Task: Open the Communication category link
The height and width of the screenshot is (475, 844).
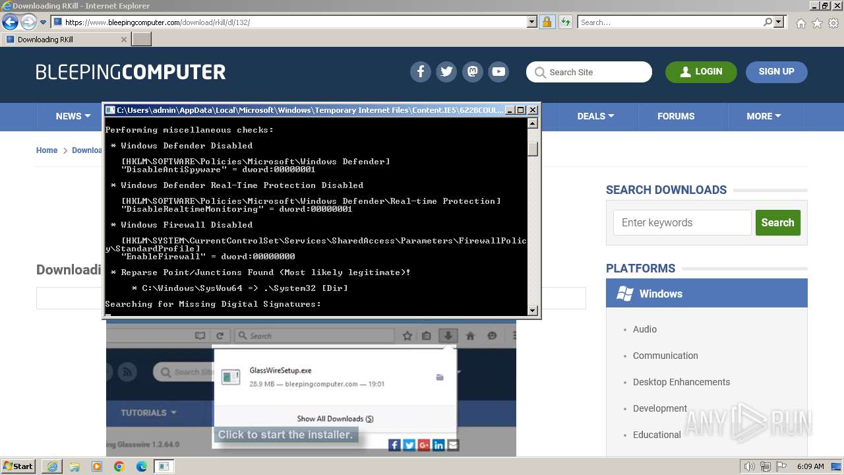Action: click(x=665, y=356)
